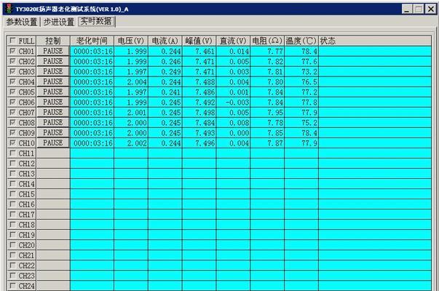This screenshot has height=291, width=439.
Task: Select CH08 temperature value 75.2
Action: pyautogui.click(x=301, y=122)
